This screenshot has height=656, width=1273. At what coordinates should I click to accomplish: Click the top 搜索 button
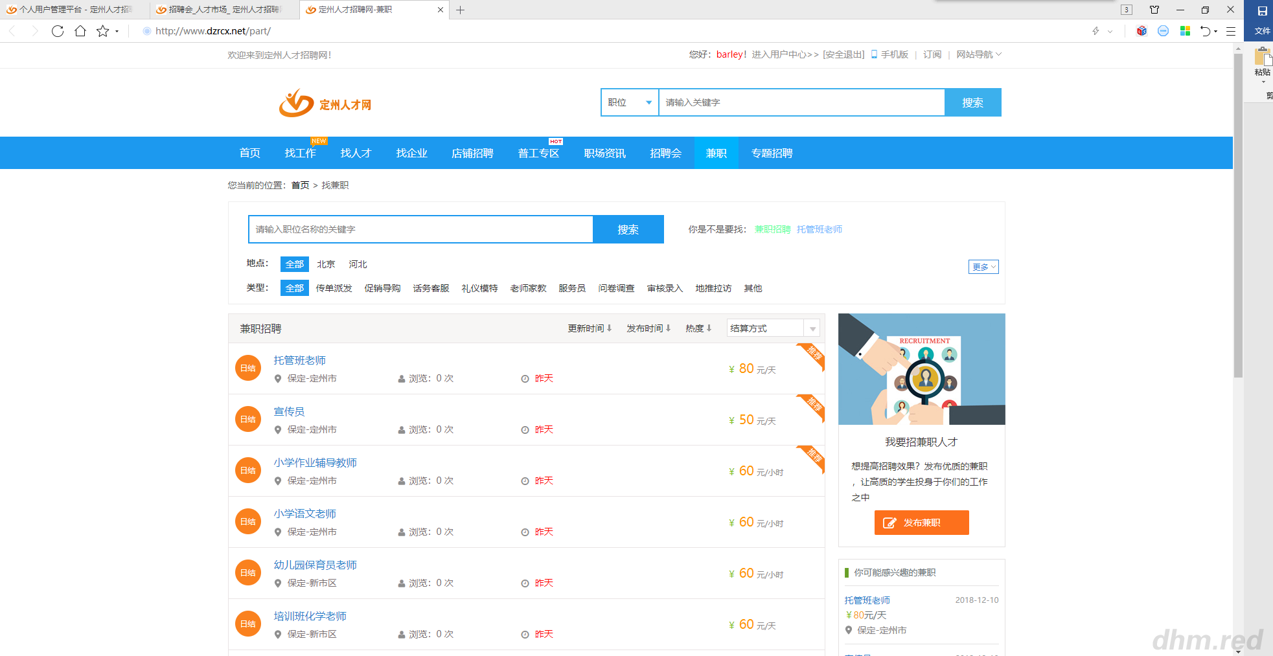[973, 102]
